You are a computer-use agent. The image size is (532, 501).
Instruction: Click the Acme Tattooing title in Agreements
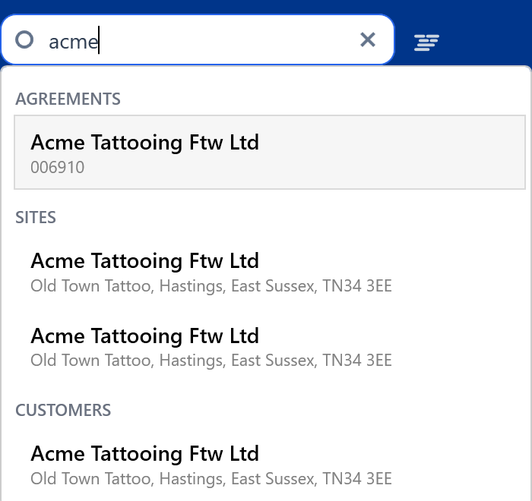[144, 142]
